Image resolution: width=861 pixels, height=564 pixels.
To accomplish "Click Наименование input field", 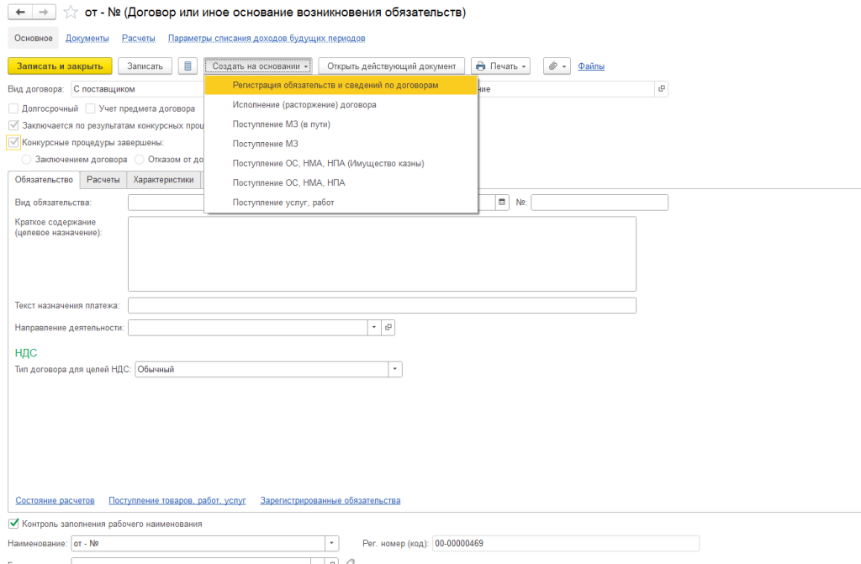I will (198, 543).
